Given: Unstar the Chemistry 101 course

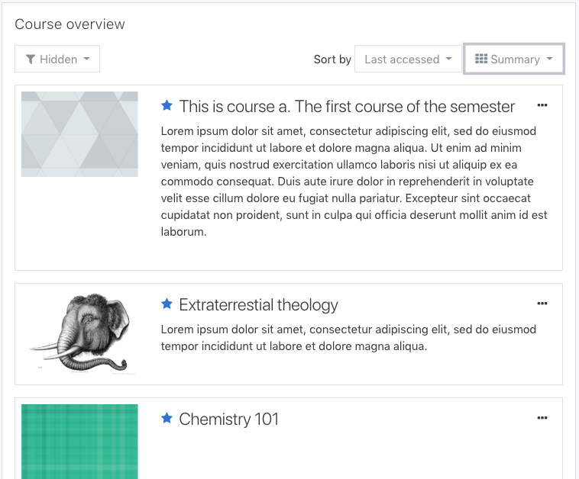Looking at the screenshot, I should pyautogui.click(x=167, y=418).
